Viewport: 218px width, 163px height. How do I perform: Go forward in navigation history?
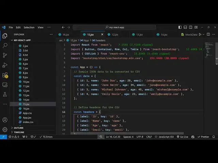point(68,27)
